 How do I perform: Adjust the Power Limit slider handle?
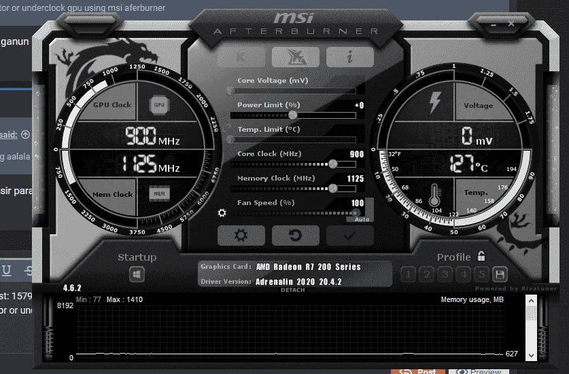pos(293,115)
